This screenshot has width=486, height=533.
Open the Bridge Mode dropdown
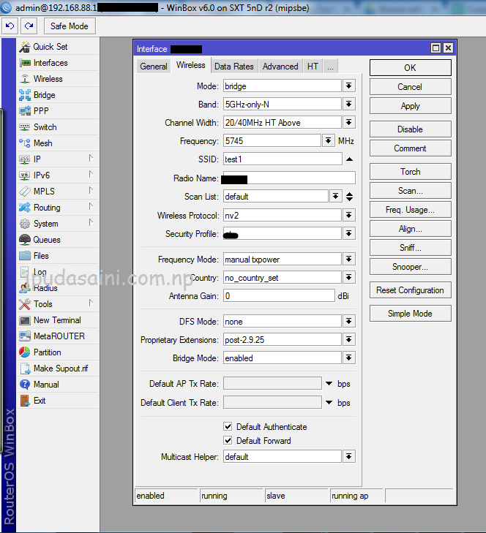[349, 358]
